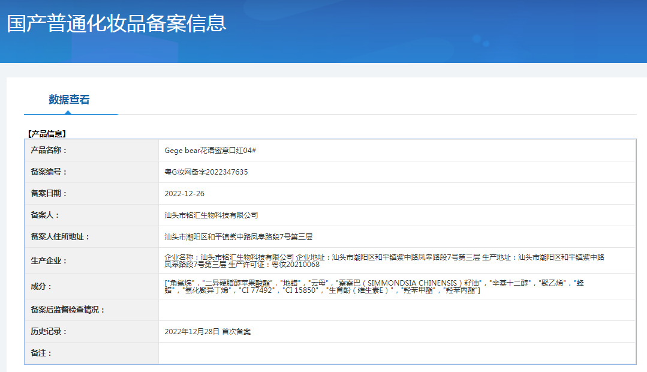Image resolution: width=647 pixels, height=372 pixels.
Task: Select the address text in 备案人住所地址 row
Action: point(238,236)
